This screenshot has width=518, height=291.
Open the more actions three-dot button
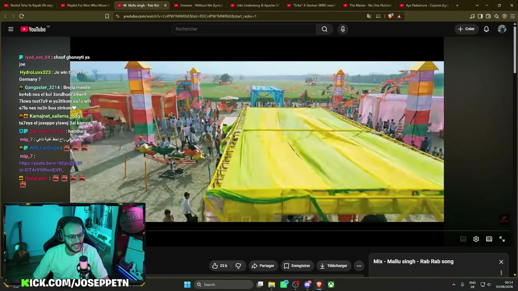tap(359, 266)
